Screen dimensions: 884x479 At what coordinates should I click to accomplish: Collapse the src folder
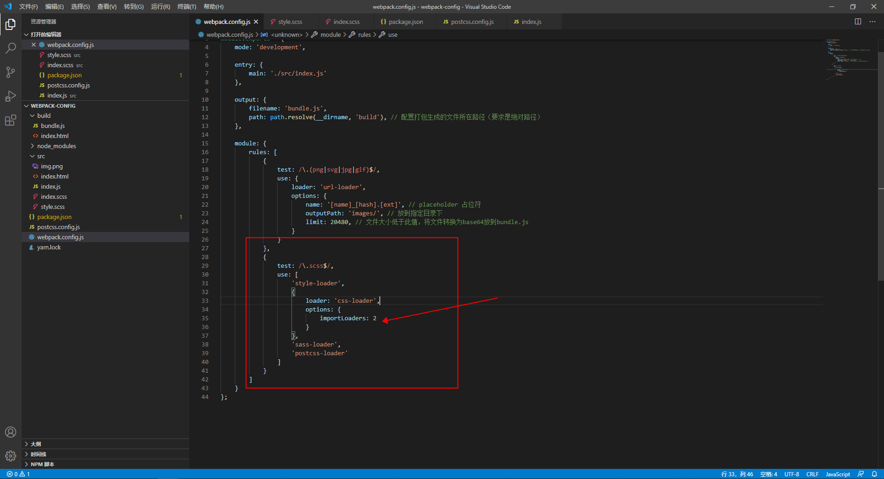pyautogui.click(x=105, y=156)
